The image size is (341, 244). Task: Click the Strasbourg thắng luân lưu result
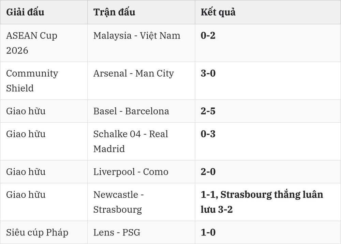[262, 202]
